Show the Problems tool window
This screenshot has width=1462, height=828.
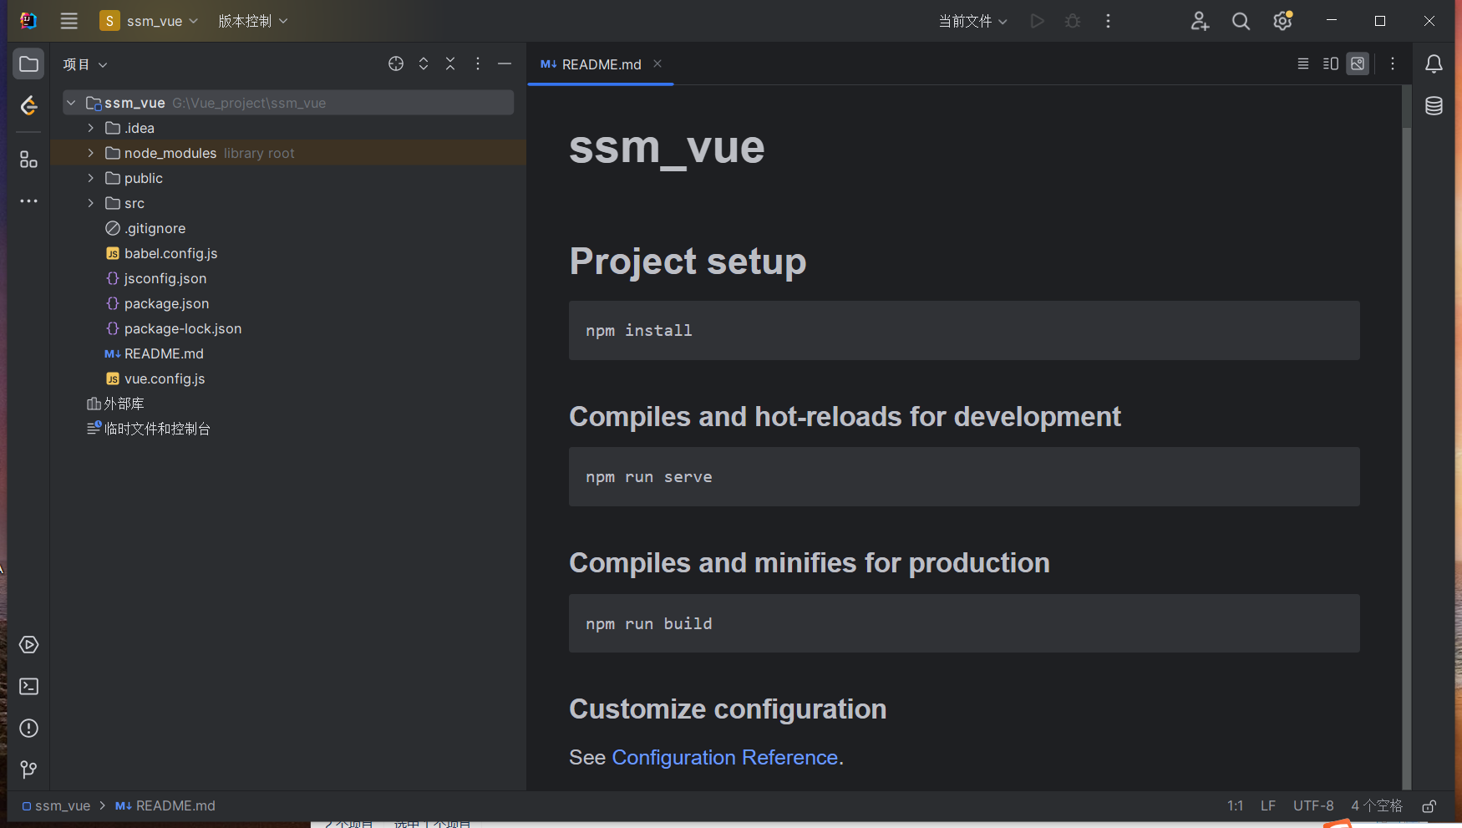pos(28,729)
